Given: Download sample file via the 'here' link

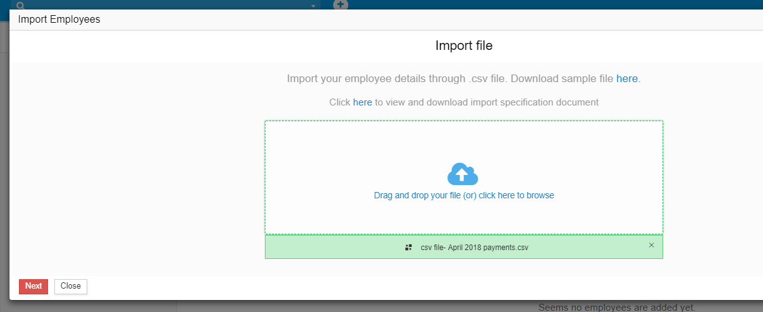Looking at the screenshot, I should [626, 79].
